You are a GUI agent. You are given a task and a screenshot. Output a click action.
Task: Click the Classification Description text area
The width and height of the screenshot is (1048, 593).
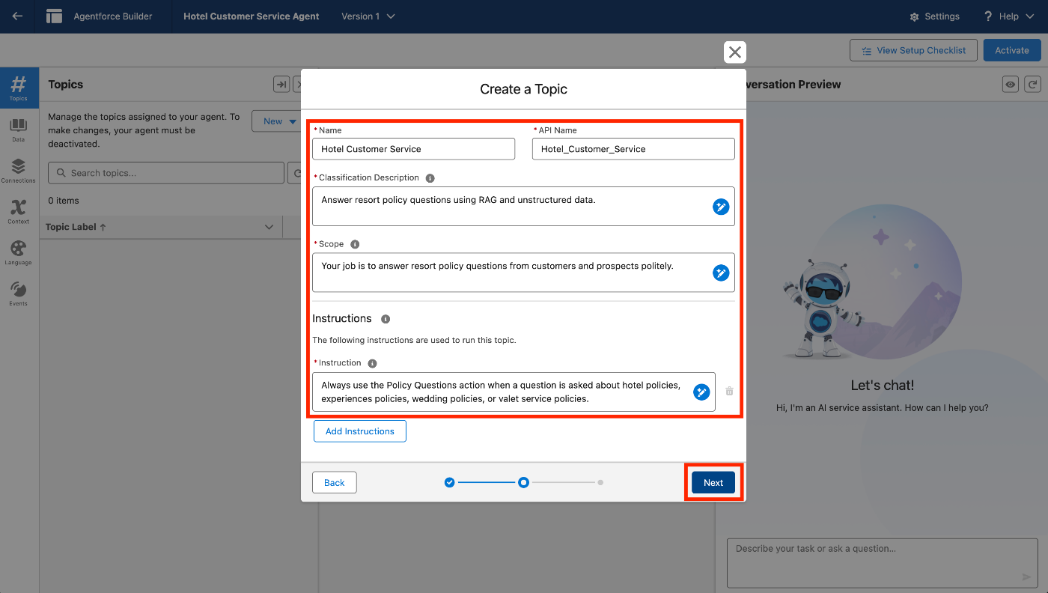coord(523,206)
